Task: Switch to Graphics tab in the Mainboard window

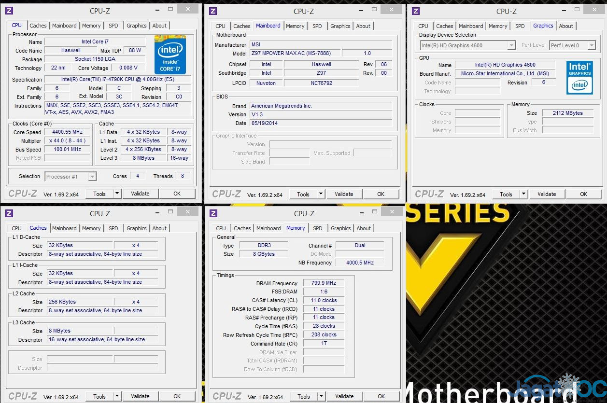Action: [340, 26]
